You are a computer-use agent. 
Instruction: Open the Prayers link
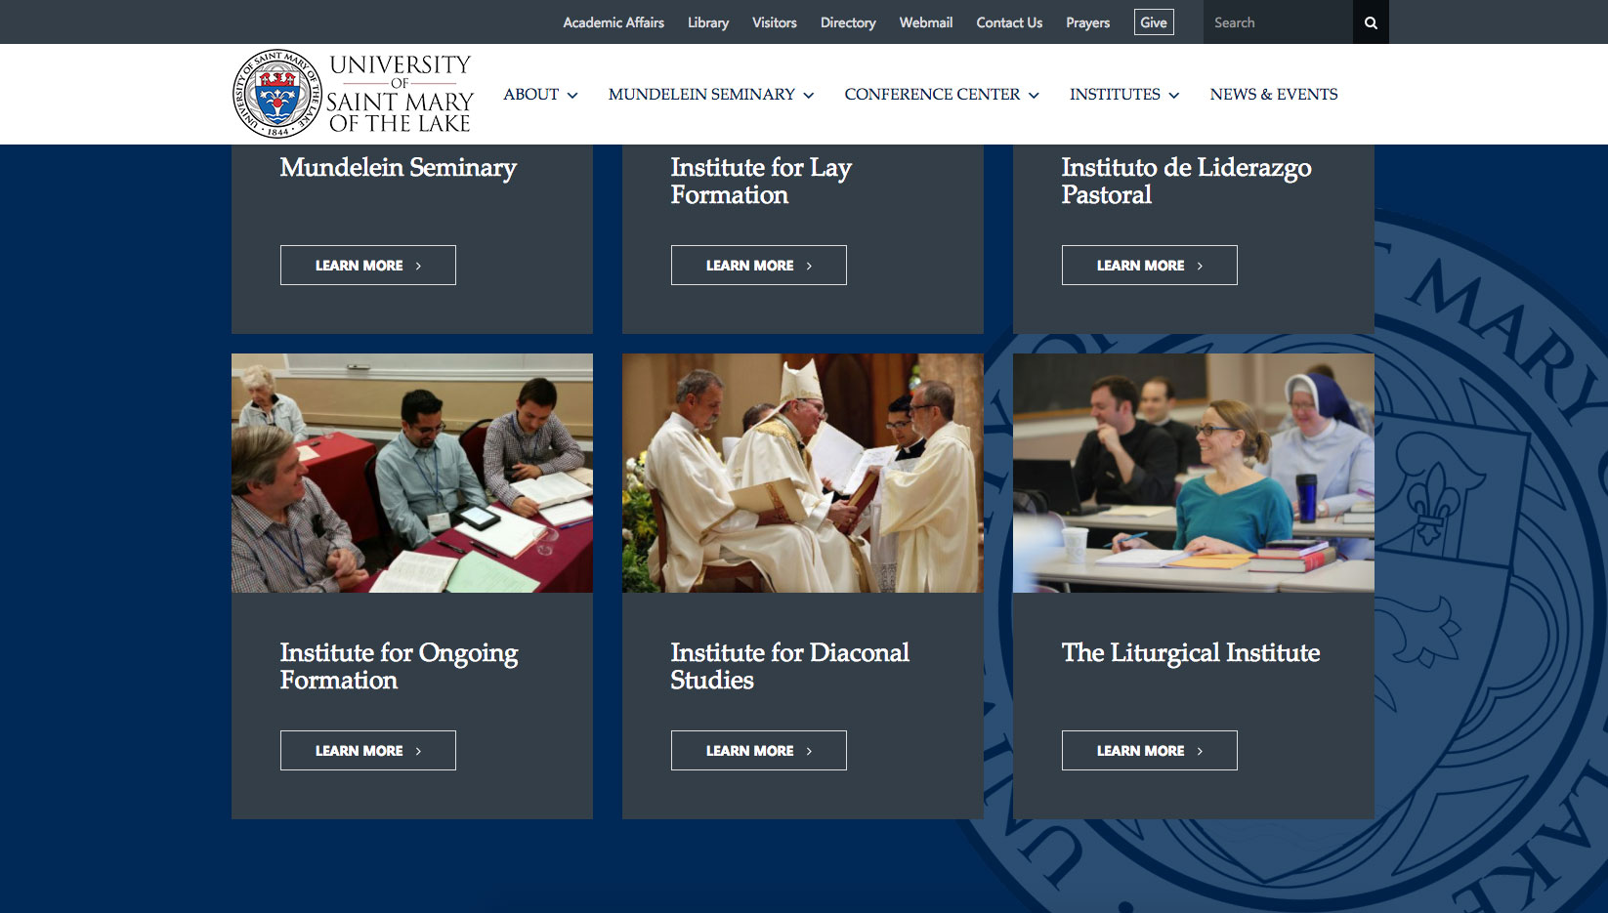coord(1088,22)
